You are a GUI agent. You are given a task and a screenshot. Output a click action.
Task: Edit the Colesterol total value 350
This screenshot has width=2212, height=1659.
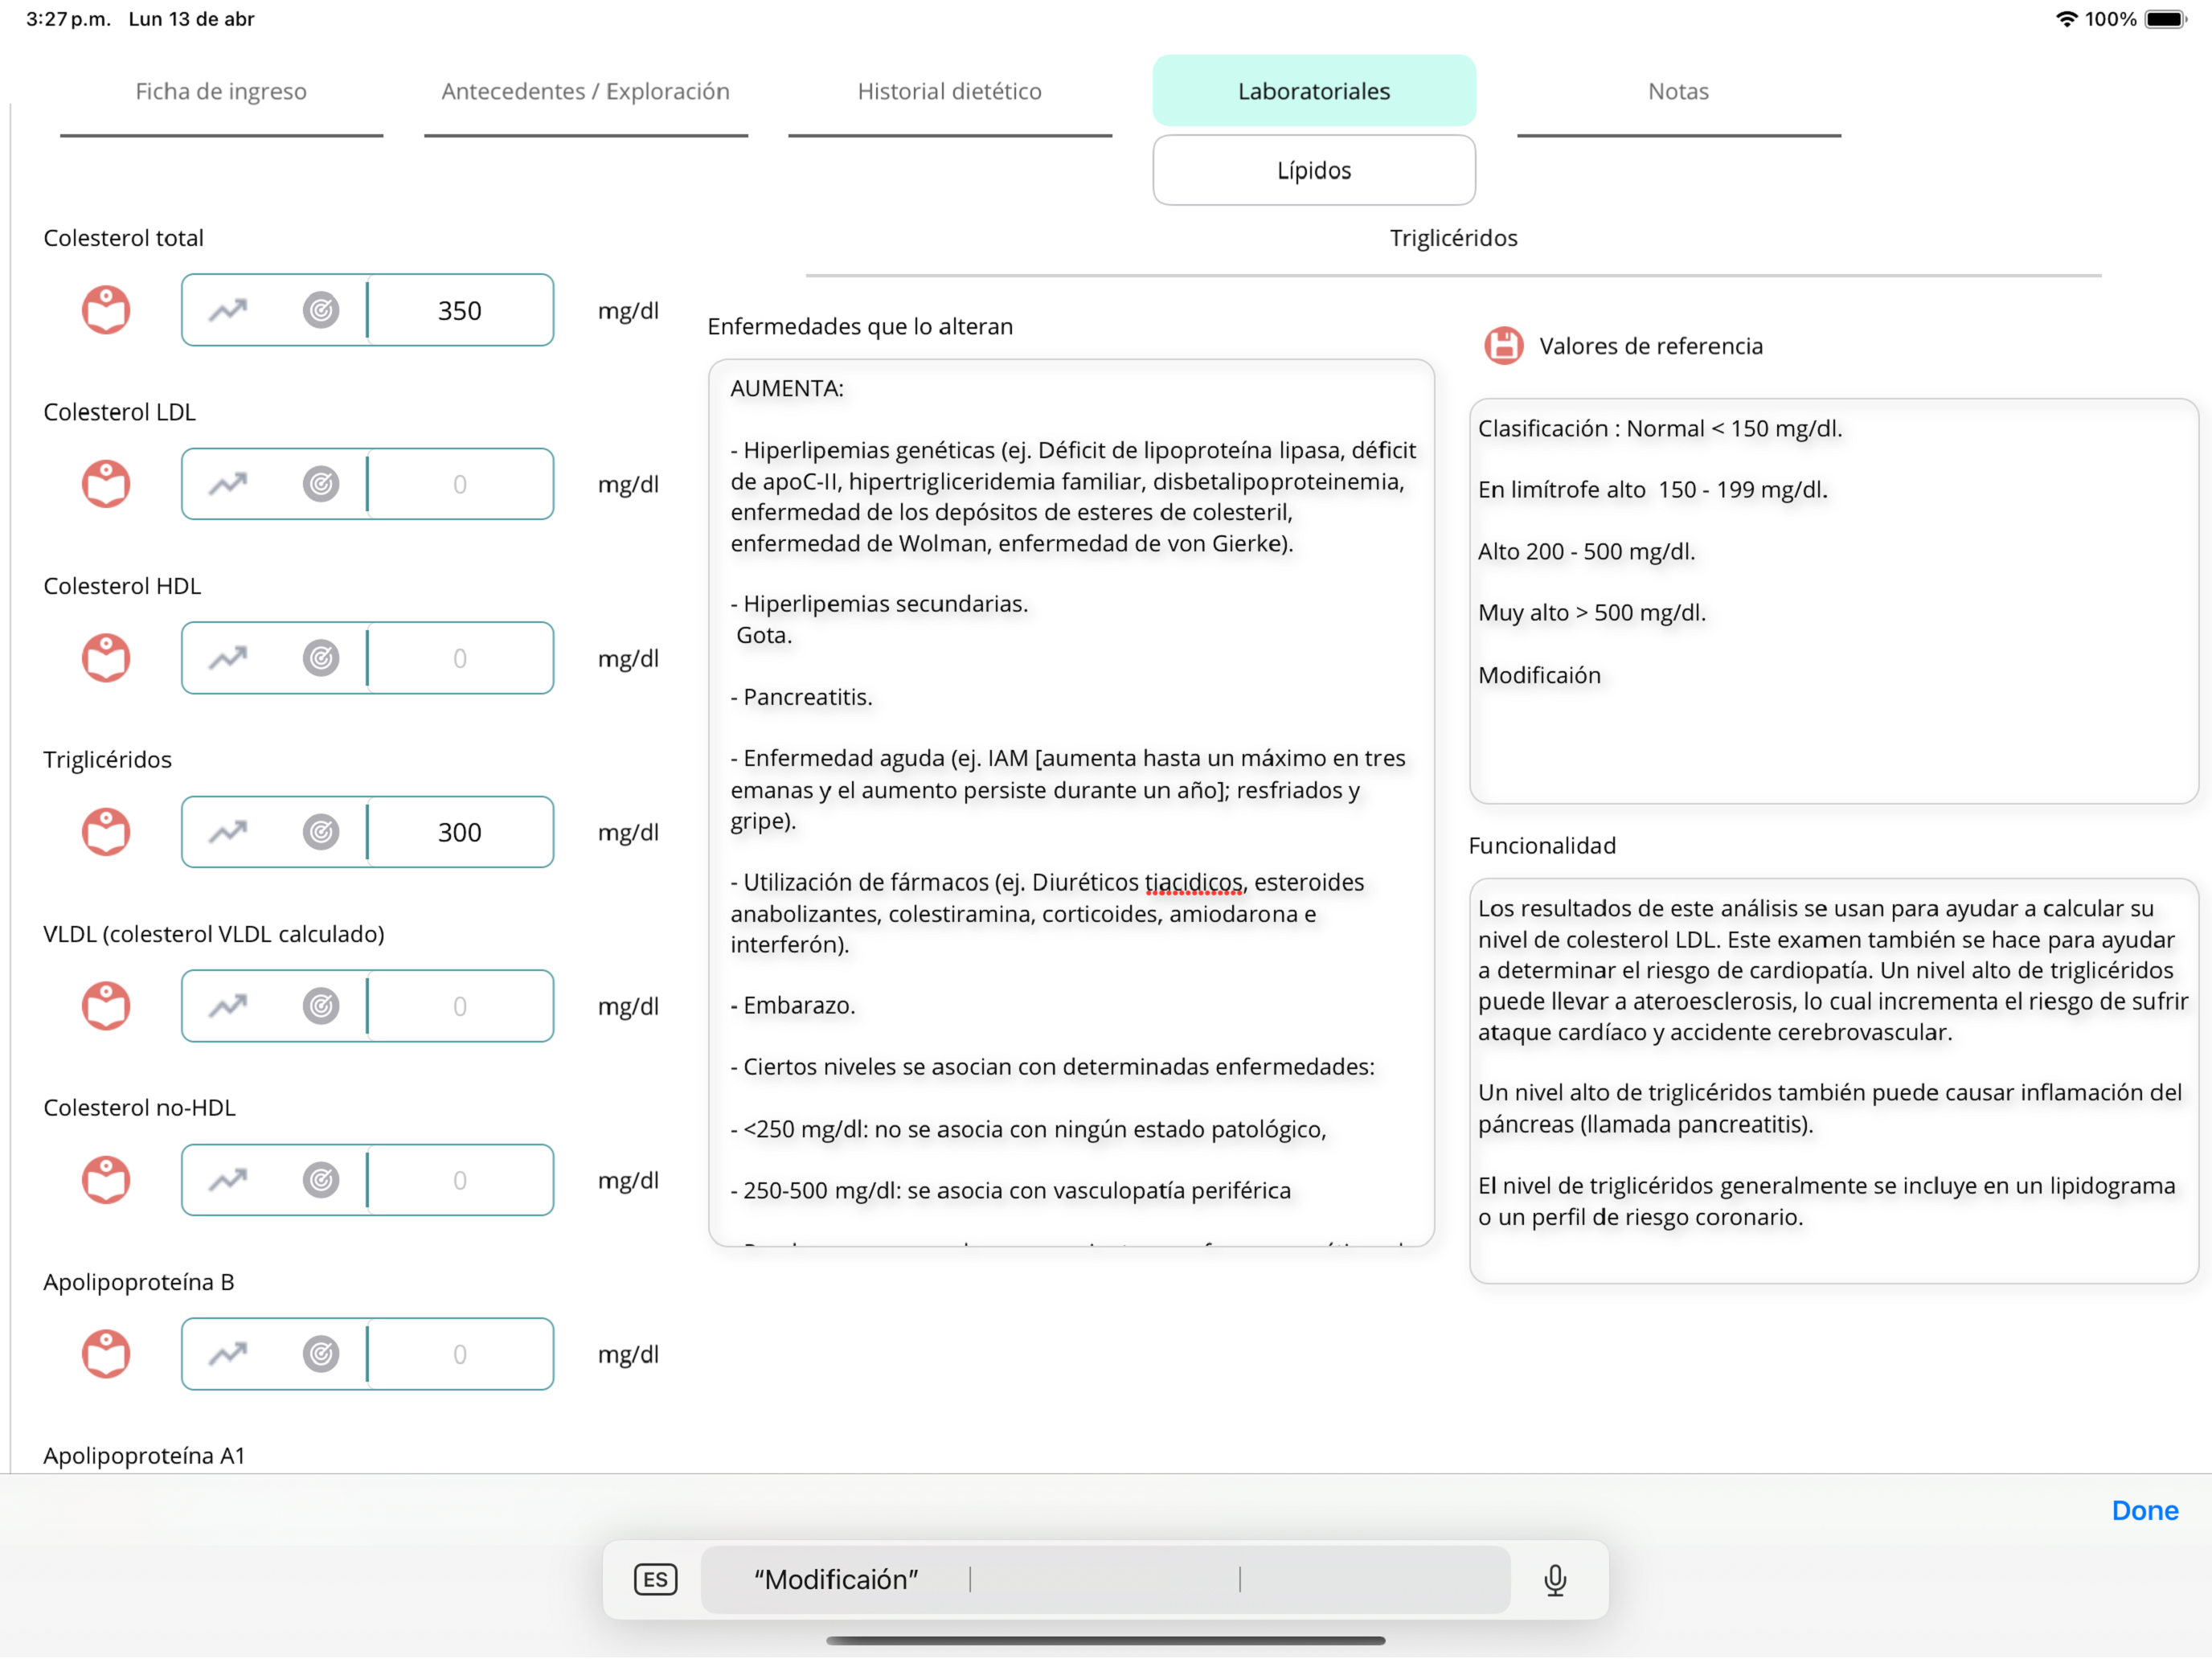(x=460, y=310)
